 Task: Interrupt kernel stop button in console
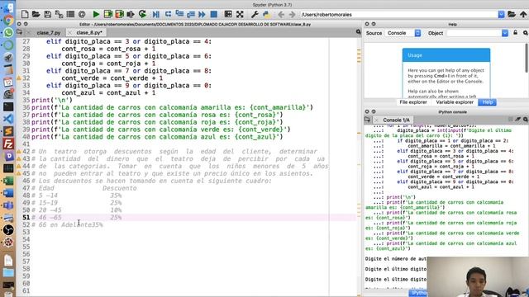click(x=511, y=120)
